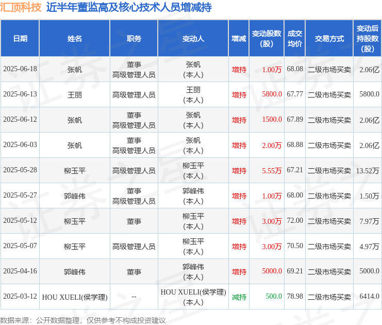Viewport: 382px width, 325px height.
Task: Click the holdings value 7.97万
Action: pyautogui.click(x=369, y=221)
